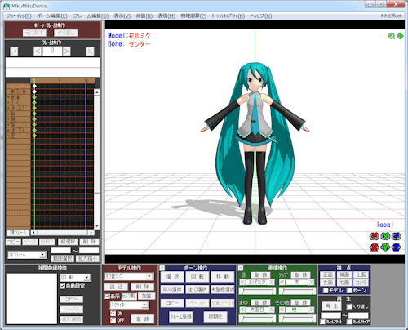Open the ファイル(F) menu
The image size is (408, 330).
pyautogui.click(x=19, y=16)
